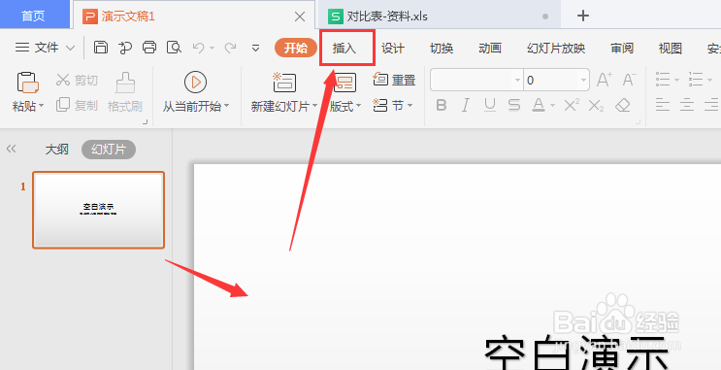Apply Subscript formatting
Viewport: 721px width, 370px height.
pos(597,106)
